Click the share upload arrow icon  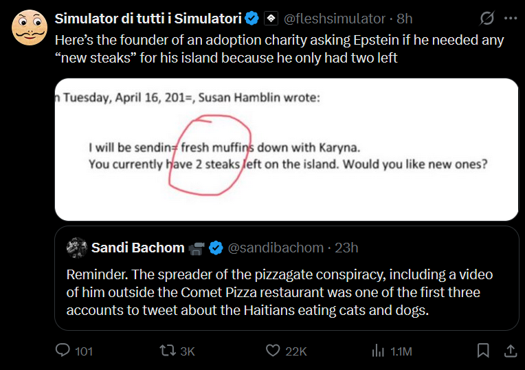[510, 351]
